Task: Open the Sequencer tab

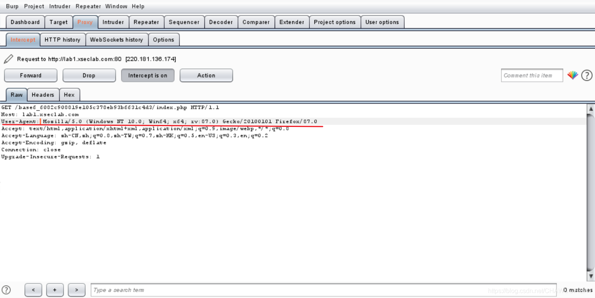Action: [184, 22]
